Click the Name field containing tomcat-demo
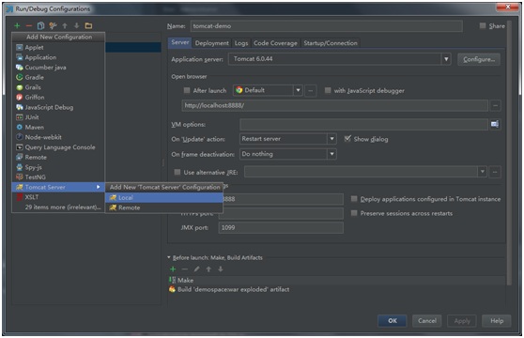This screenshot has height=338, width=524. (x=327, y=26)
